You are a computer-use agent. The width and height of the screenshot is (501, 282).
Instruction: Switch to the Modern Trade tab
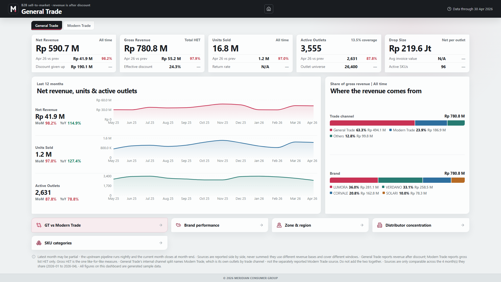tap(79, 26)
